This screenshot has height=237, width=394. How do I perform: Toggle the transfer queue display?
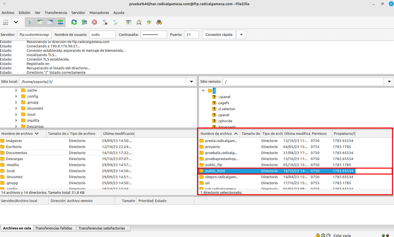coord(61,22)
